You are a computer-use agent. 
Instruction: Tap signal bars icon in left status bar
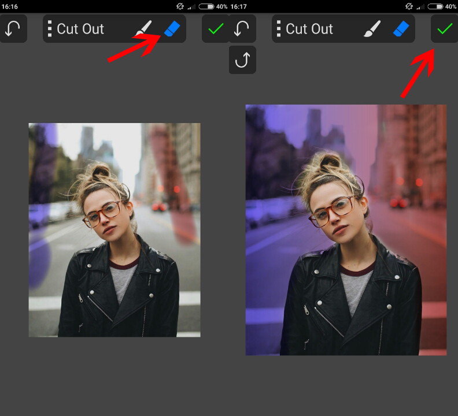tap(191, 7)
